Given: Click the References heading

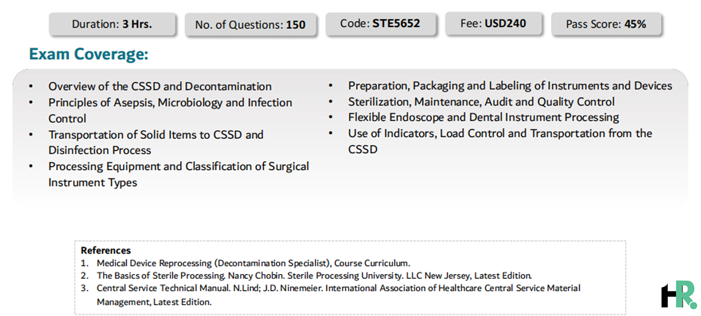Looking at the screenshot, I should (x=106, y=251).
